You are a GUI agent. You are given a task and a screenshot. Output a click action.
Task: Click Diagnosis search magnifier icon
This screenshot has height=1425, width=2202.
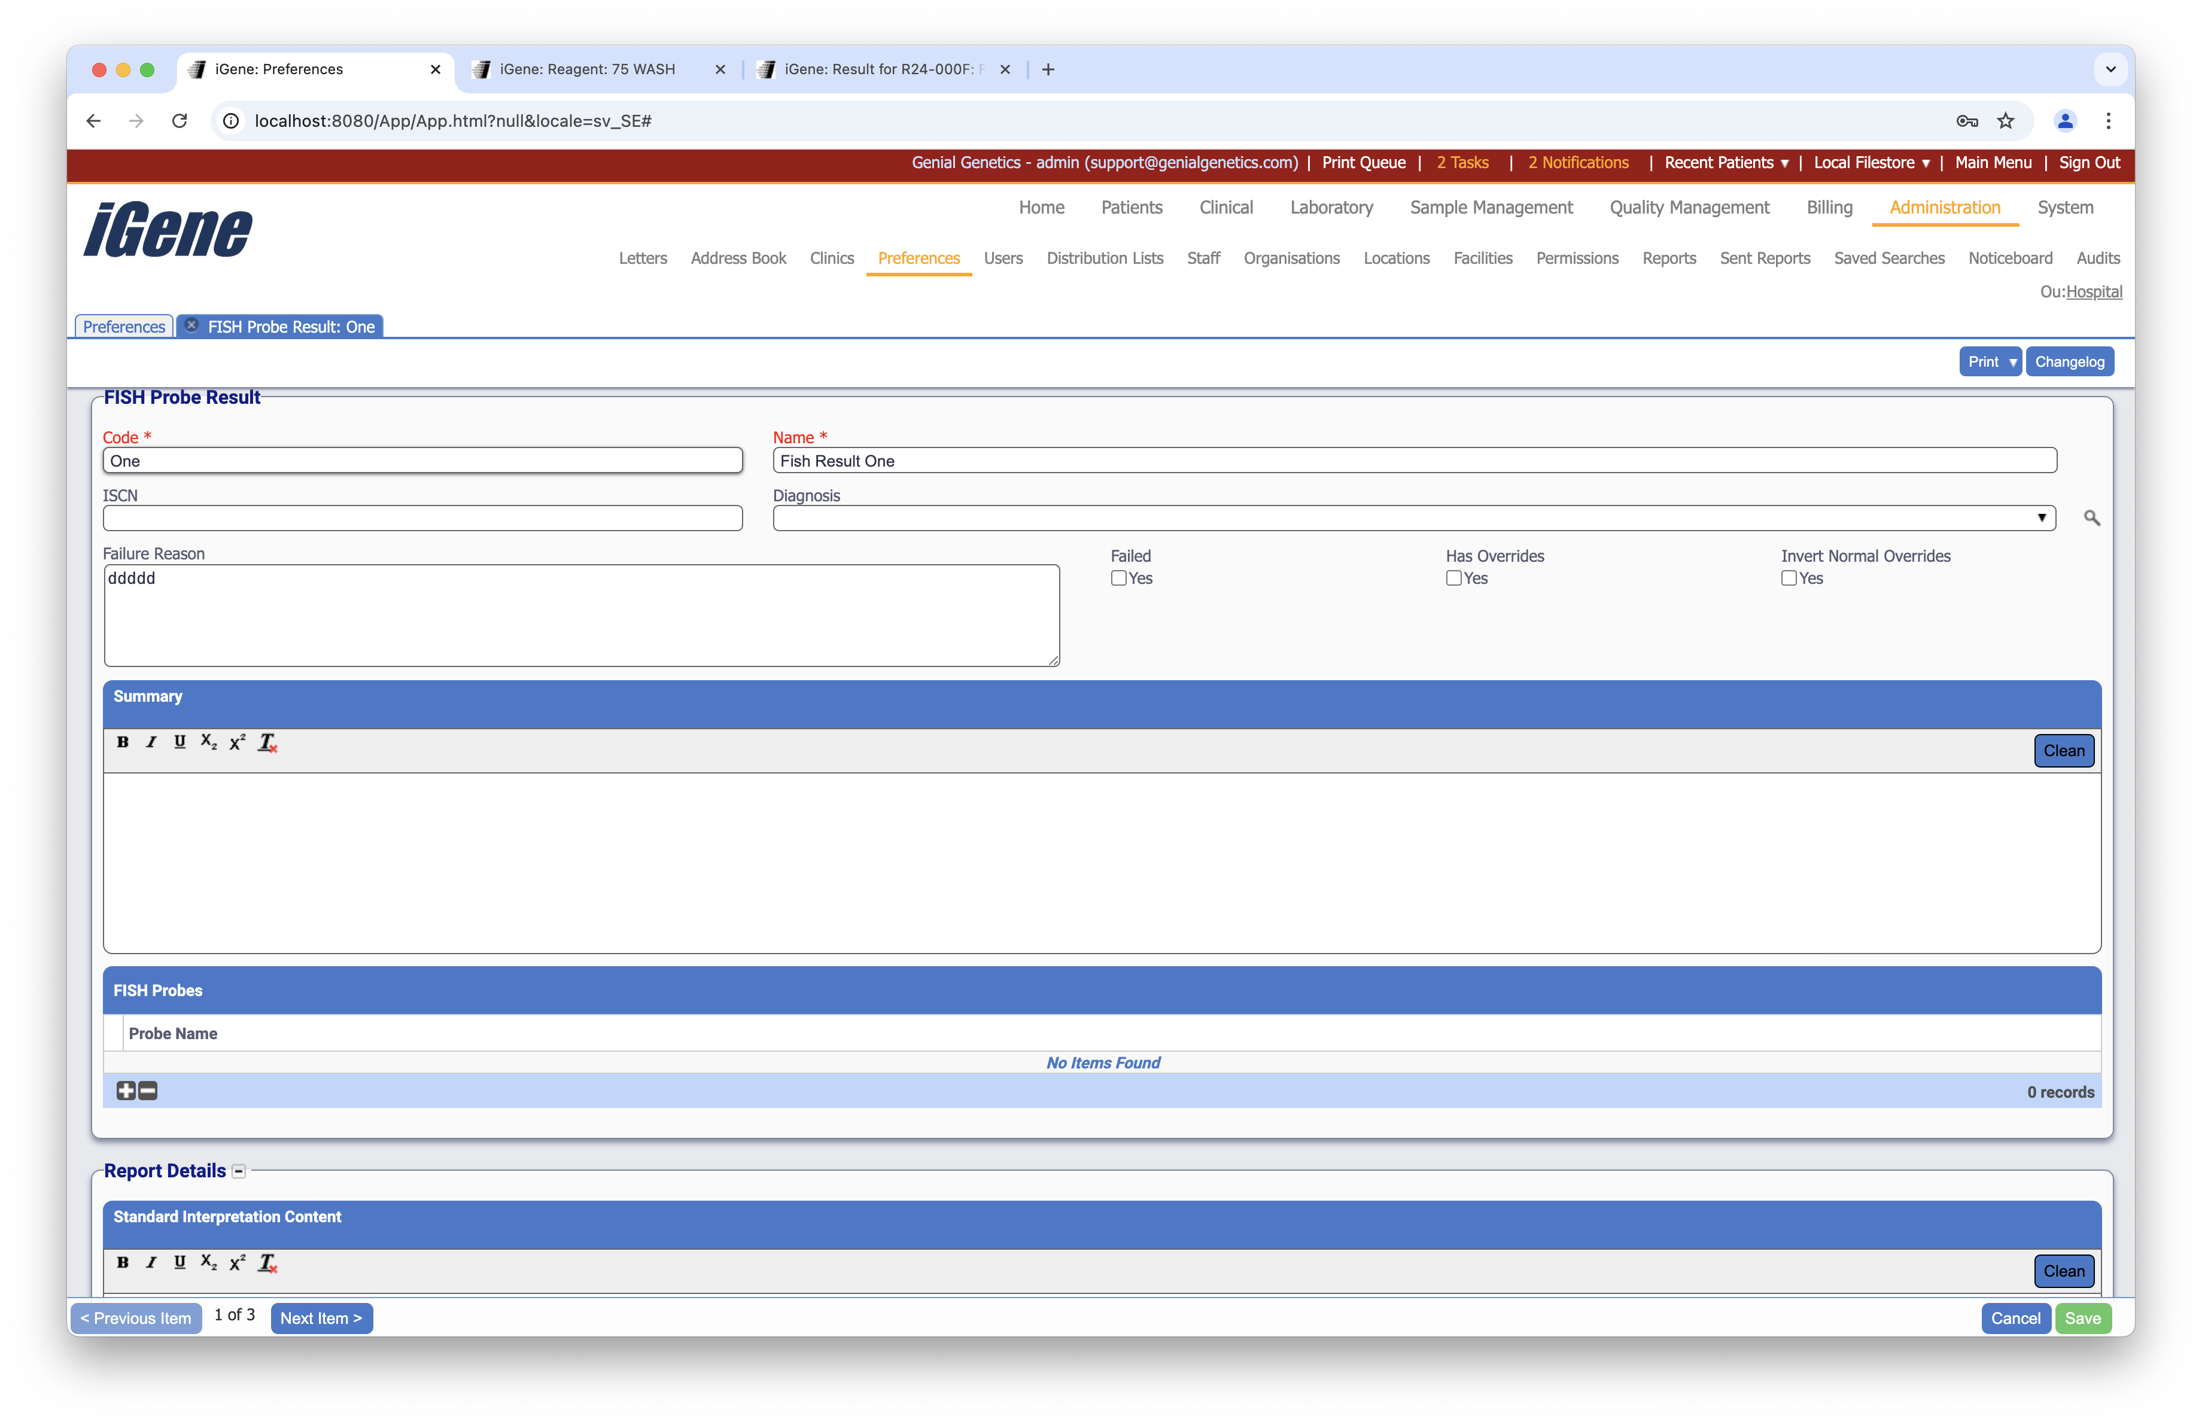click(2091, 518)
